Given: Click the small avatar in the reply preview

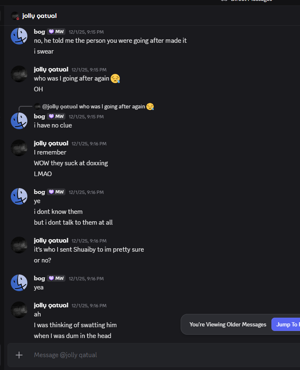Looking at the screenshot, I should (x=37, y=107).
